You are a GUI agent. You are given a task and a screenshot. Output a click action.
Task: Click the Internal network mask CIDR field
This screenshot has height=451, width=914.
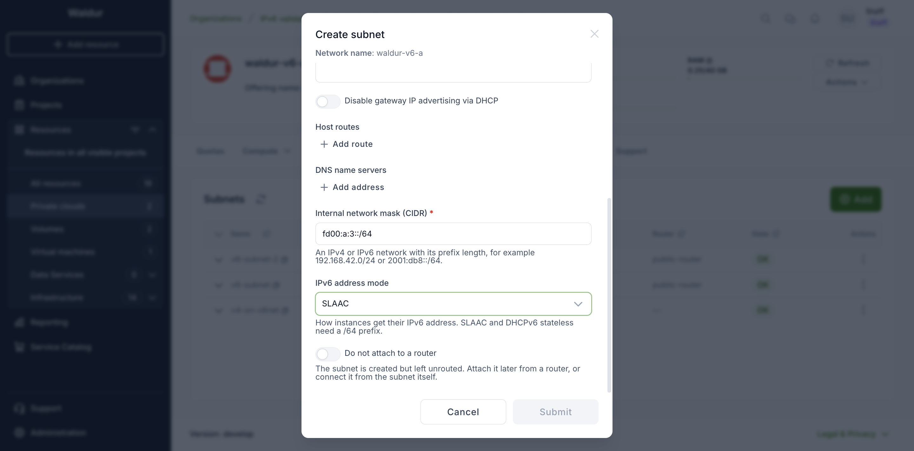point(453,234)
